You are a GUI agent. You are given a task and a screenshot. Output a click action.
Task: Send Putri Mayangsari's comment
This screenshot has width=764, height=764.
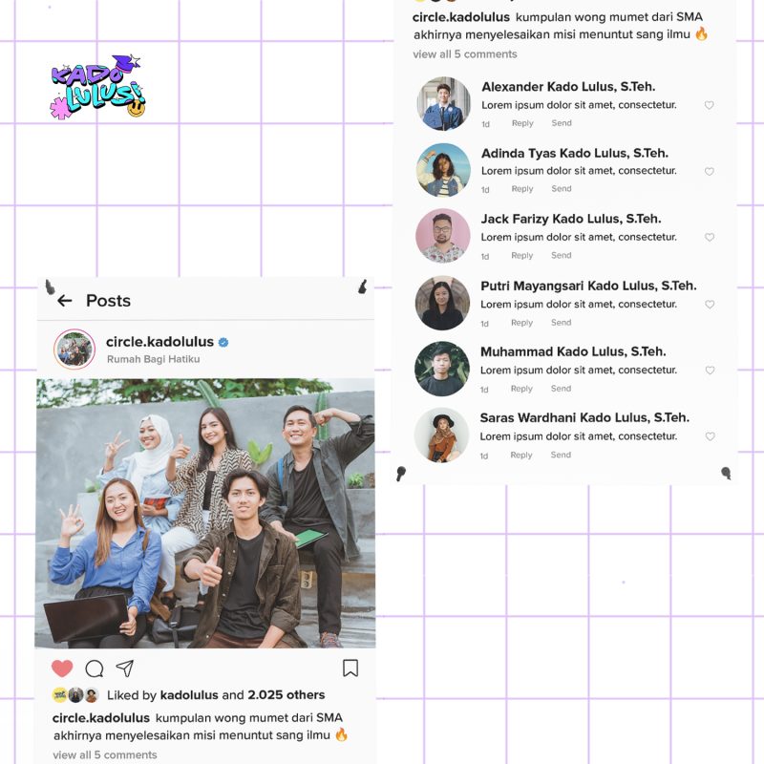coord(561,323)
